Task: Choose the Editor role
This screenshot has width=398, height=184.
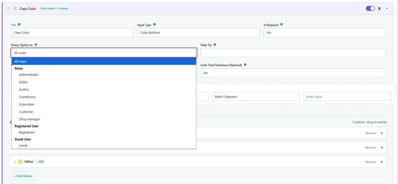Action: coord(104,82)
